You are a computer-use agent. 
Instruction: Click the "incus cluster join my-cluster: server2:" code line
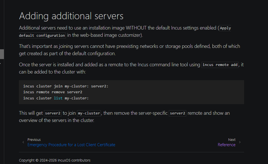[66, 86]
